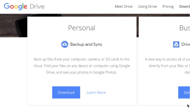Viewport: 190px width, 108px height.
Task: Click the Backup and Sync title text
Action: click(86, 44)
